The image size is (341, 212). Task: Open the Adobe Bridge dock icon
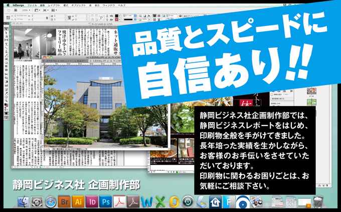click(65, 202)
